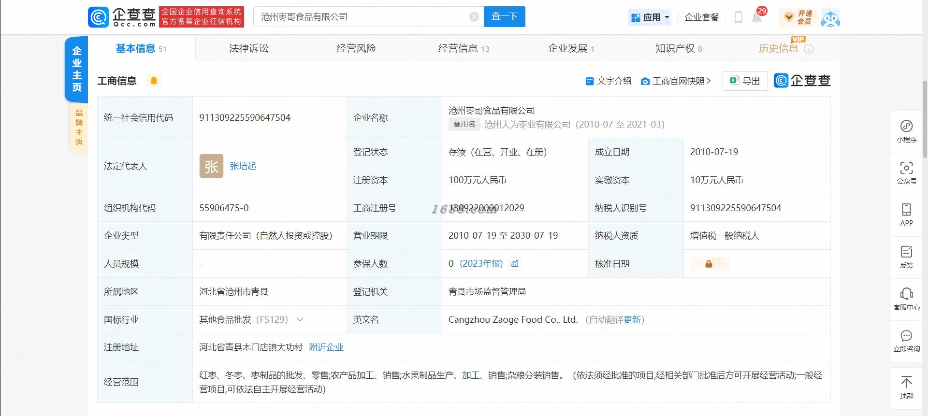Select 企业主页 side tab
This screenshot has width=928, height=416.
point(76,69)
